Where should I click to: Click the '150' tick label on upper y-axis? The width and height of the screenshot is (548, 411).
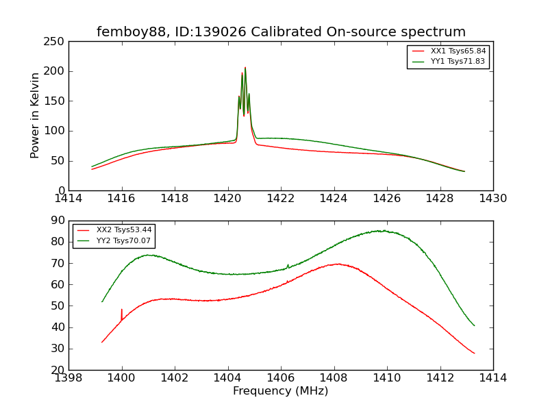[x=54, y=101]
